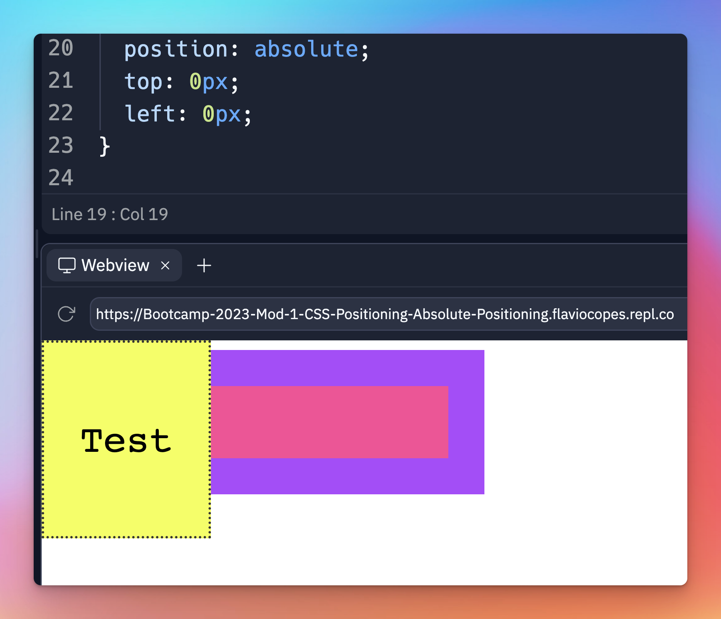Click the pink inner box in preview
Image resolution: width=721 pixels, height=619 pixels.
(329, 422)
